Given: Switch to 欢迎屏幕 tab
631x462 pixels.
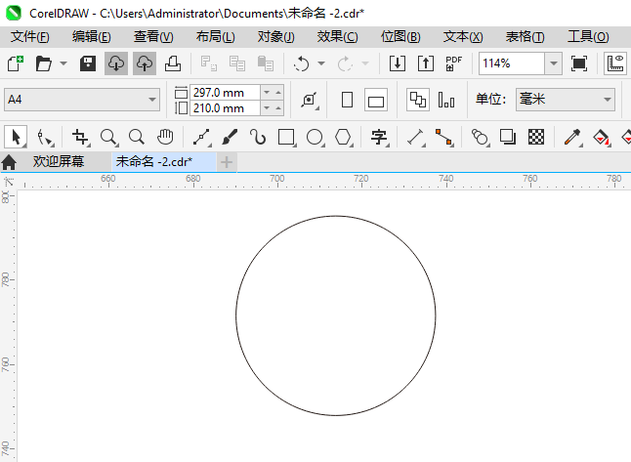Looking at the screenshot, I should click(59, 162).
